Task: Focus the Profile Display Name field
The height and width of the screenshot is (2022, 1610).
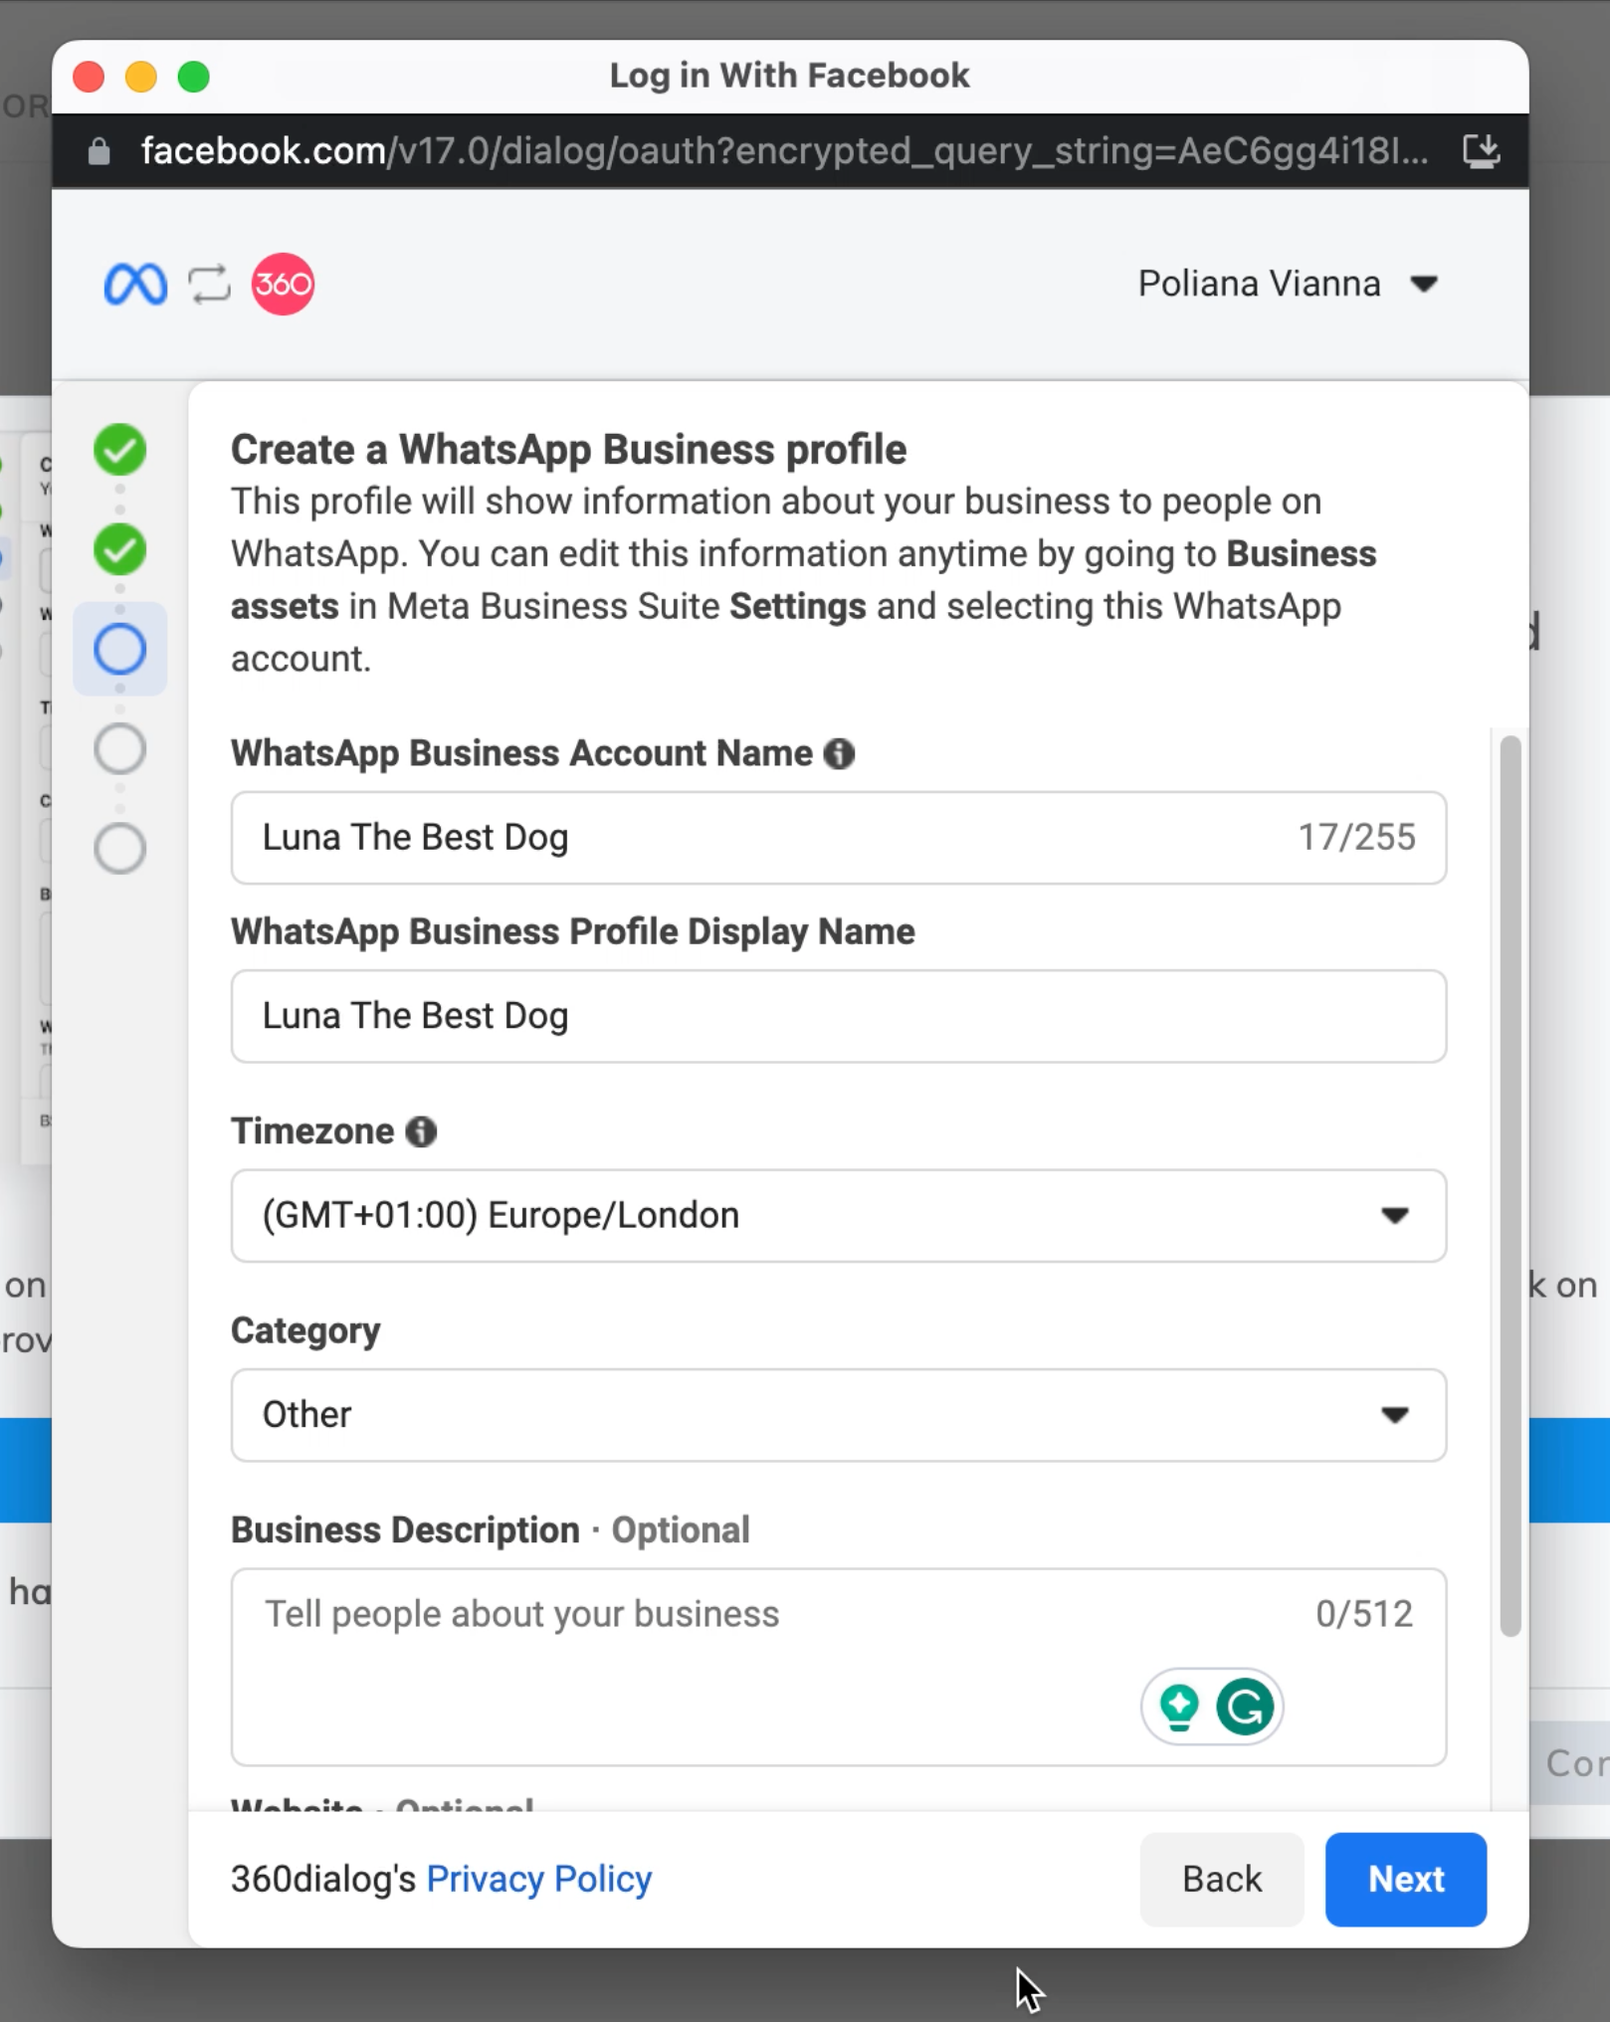Action: pos(838,1016)
